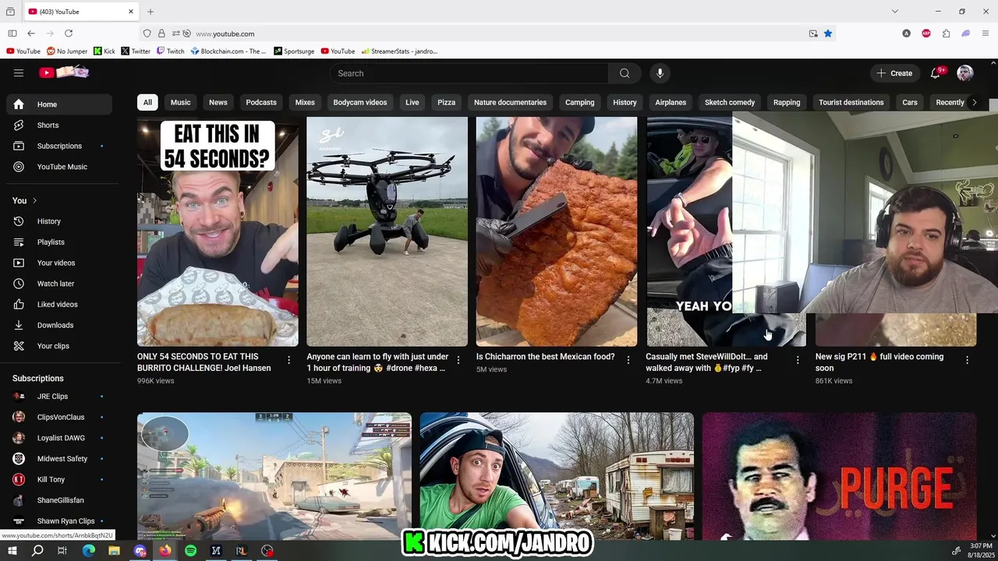Open Your videos in sidebar
Image resolution: width=998 pixels, height=561 pixels.
tap(59, 263)
